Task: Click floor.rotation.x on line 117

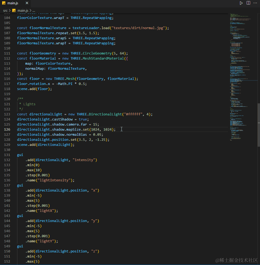Action: [x=33, y=84]
